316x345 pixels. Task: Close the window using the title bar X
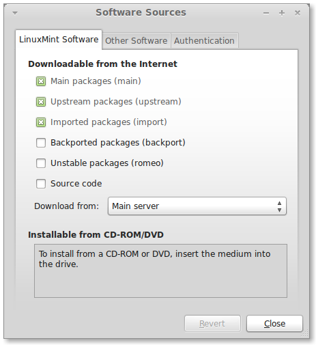click(x=298, y=13)
